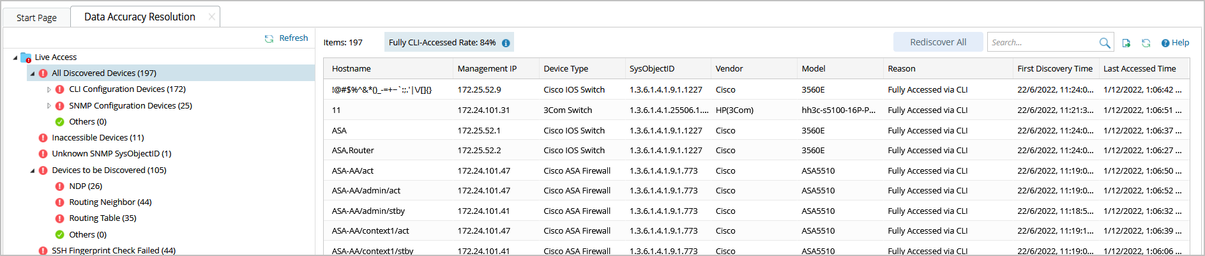This screenshot has height=256, width=1205.
Task: Select Unknown SNMP SysObjectID (1) item
Action: (x=111, y=154)
